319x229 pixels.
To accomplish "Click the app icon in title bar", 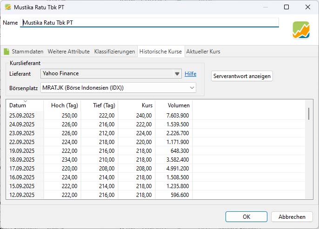I will pos(7,7).
